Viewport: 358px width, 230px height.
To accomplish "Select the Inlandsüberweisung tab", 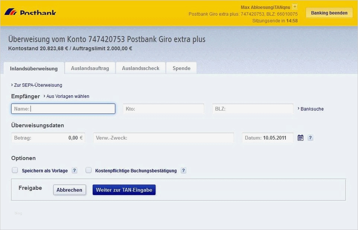I will tap(34, 68).
